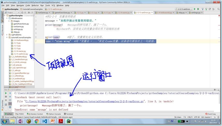Screen dimensions: 222x126
Task: Open the VCS show history icon
Action: click(210, 9)
